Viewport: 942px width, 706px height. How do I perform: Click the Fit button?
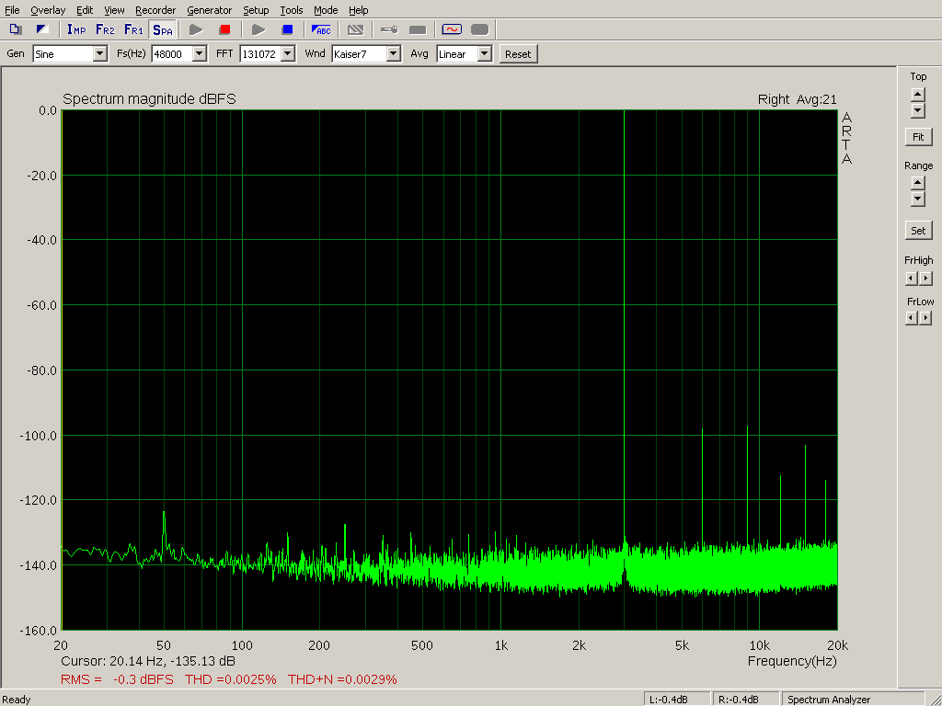coord(918,137)
